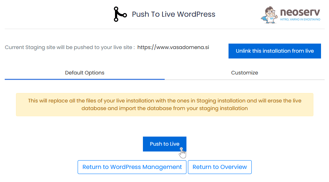329x182 pixels.
Task: Unlink this installation from live
Action: coord(275,51)
